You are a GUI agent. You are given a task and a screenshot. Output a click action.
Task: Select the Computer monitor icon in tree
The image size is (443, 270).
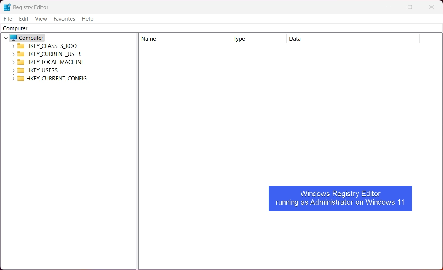pyautogui.click(x=13, y=38)
